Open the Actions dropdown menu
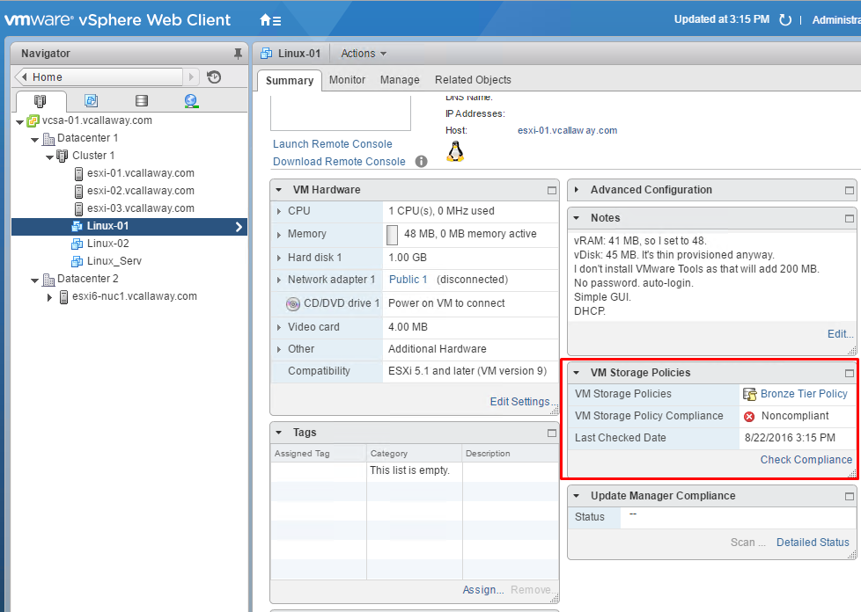Image resolution: width=861 pixels, height=612 pixels. [364, 54]
